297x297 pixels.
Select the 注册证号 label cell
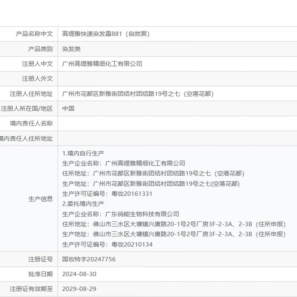40,260
